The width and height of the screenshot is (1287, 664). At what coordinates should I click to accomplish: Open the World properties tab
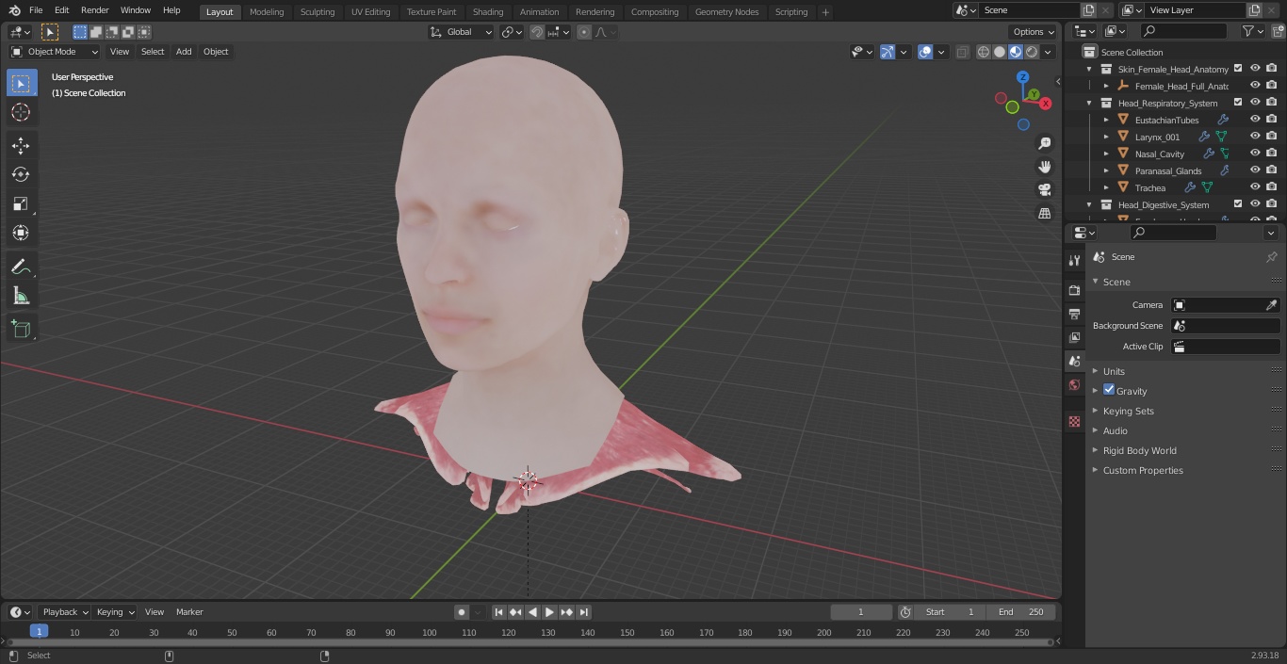coord(1074,384)
